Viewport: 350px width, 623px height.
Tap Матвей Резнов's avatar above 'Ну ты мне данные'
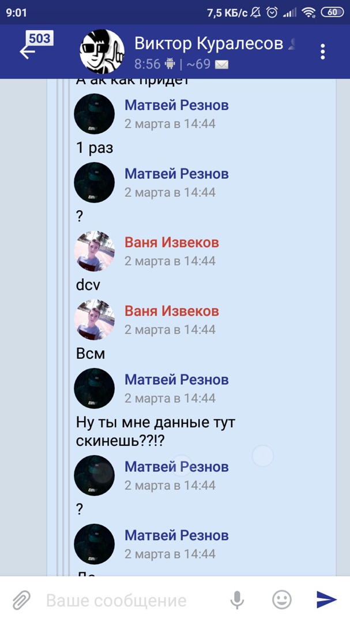pyautogui.click(x=94, y=388)
